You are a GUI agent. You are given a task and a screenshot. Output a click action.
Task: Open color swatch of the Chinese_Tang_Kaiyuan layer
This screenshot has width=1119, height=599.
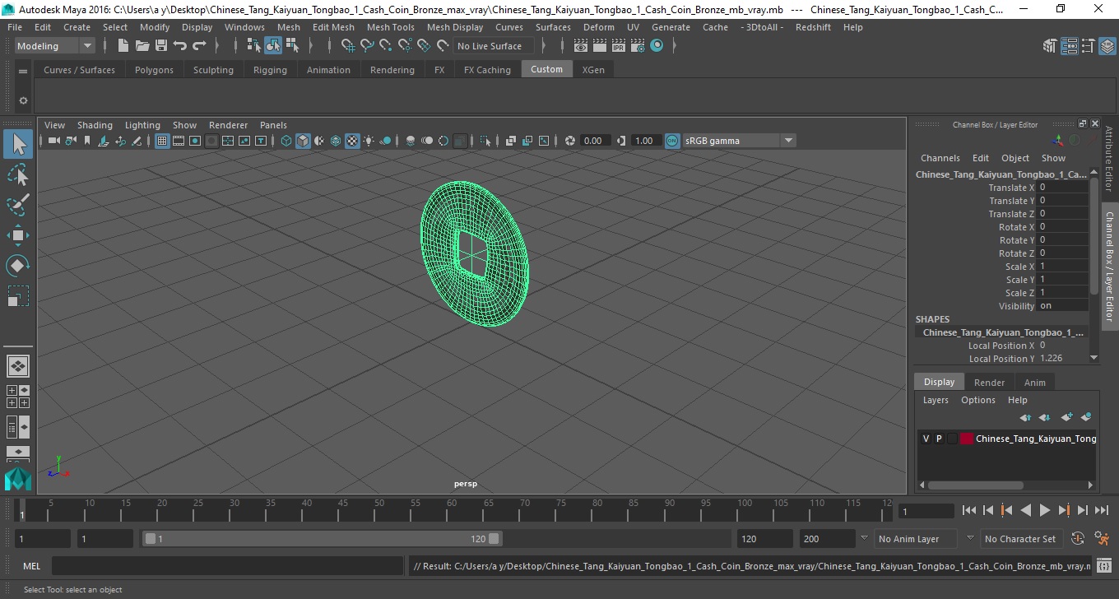coord(967,439)
